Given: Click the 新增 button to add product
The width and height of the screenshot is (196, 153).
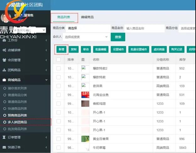Looking at the screenshot, I should click(61, 50).
